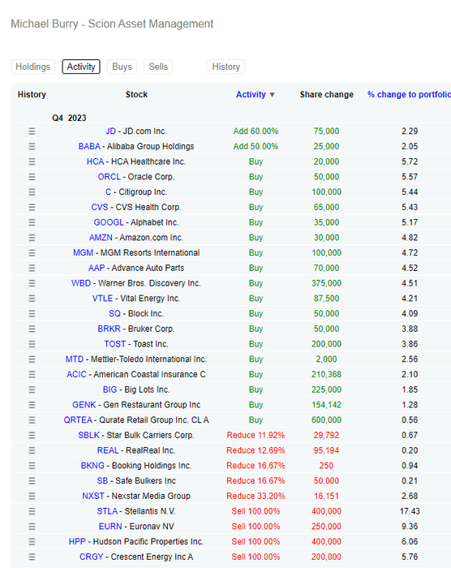Click the Michael Burry page title
Screen dimensions: 451x568
112,24
